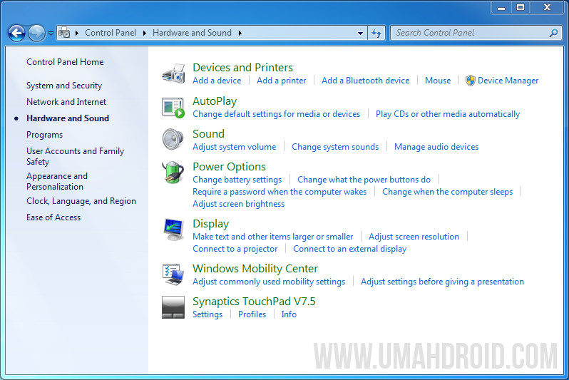569x380 pixels.
Task: Click the Sound speaker icon
Action: click(173, 139)
